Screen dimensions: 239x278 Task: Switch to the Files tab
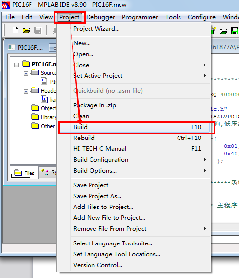click(x=25, y=173)
